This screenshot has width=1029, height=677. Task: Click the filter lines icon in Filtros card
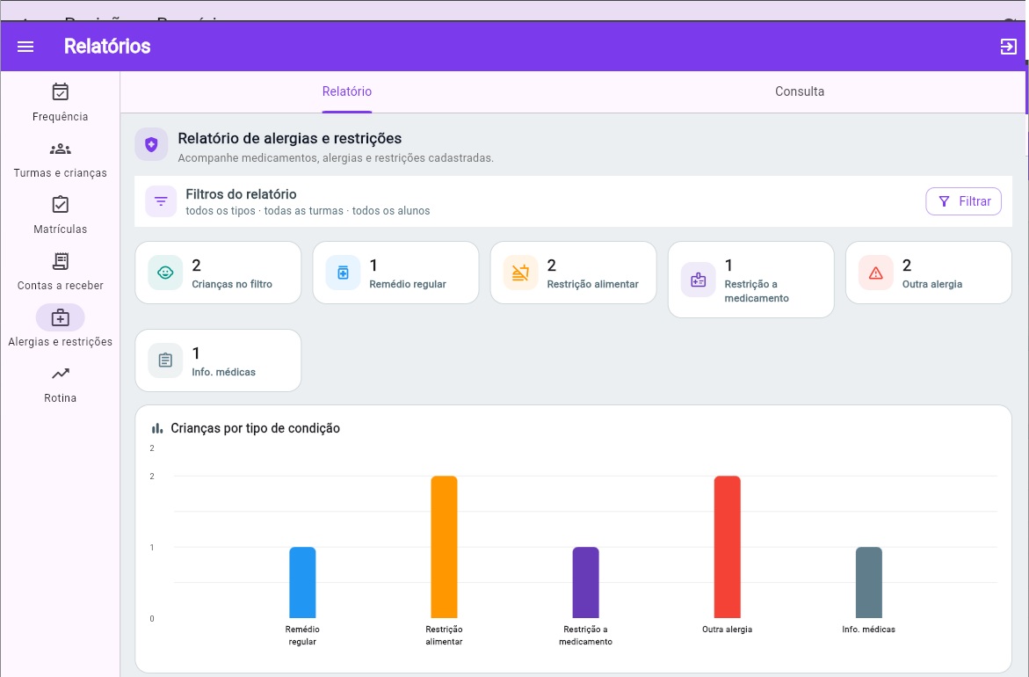pos(161,201)
